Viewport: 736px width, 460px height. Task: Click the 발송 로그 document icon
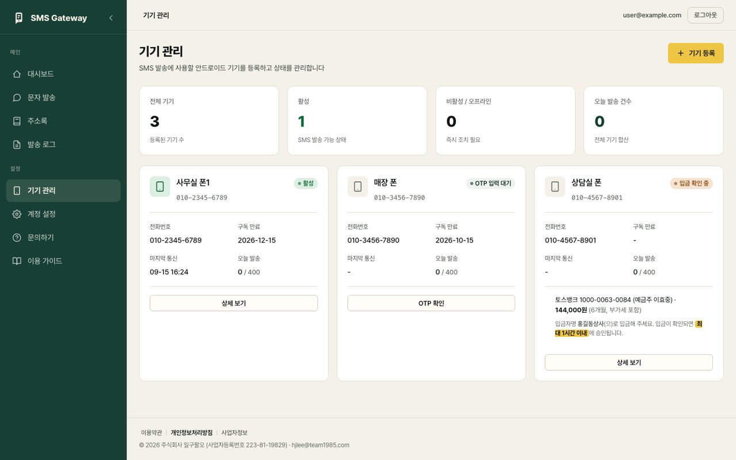pos(17,144)
